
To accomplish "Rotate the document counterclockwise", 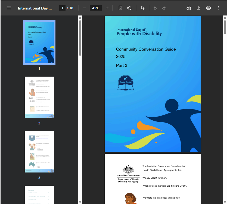I will 129,8.
